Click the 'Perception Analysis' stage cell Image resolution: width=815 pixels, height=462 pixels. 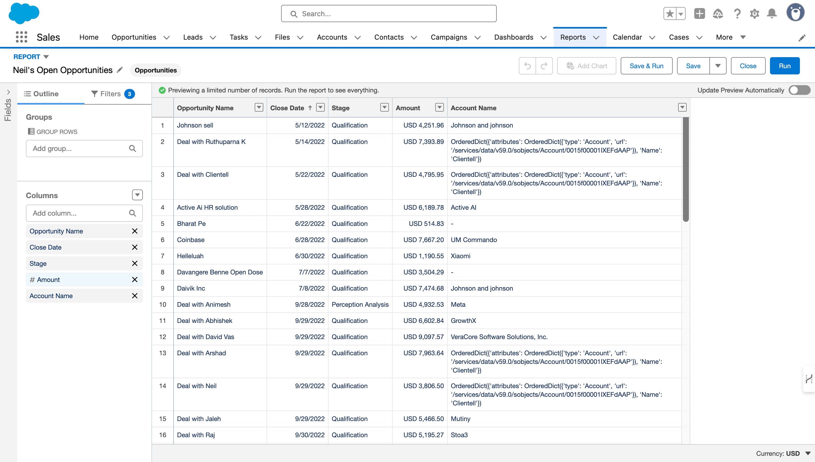pos(360,305)
